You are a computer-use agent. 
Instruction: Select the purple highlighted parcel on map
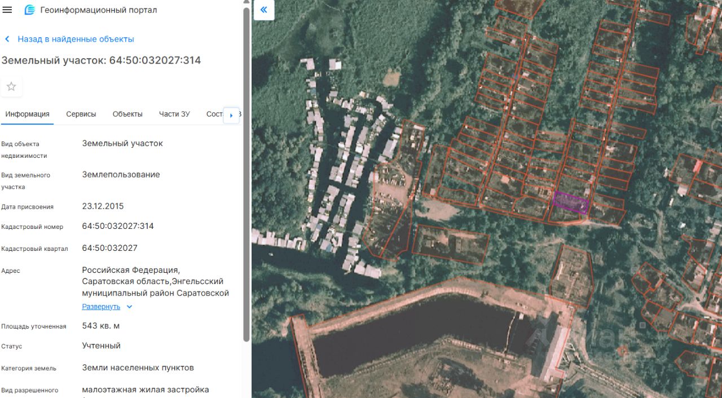tap(571, 202)
